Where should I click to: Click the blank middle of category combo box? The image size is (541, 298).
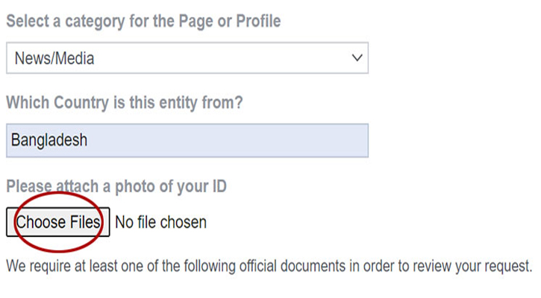pyautogui.click(x=209, y=58)
